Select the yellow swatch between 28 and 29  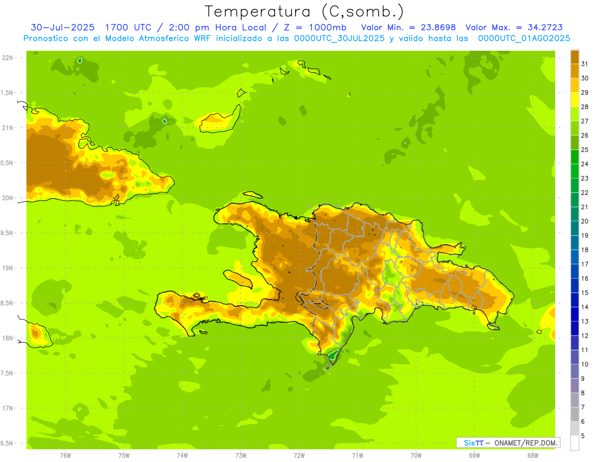[575, 100]
